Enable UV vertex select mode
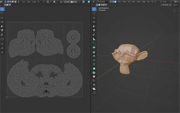The image size is (180, 113). (x=8, y=2)
